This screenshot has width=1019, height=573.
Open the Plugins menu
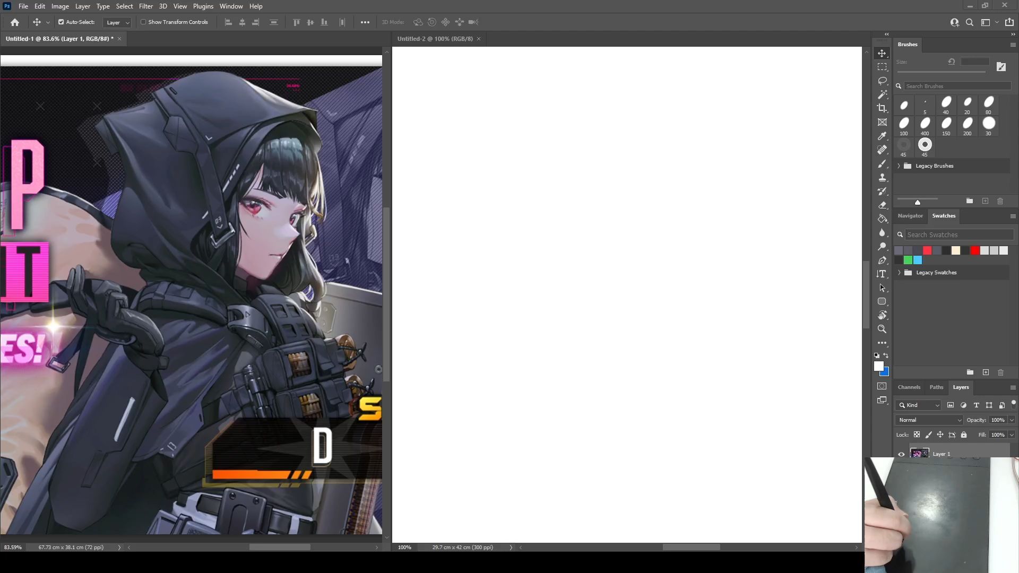[203, 6]
